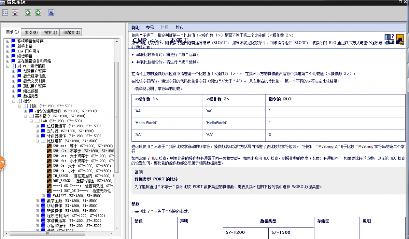Click book icon beside VARIANT
Image resolution: width=409 pixels, height=239 pixels.
[x=49, y=196]
